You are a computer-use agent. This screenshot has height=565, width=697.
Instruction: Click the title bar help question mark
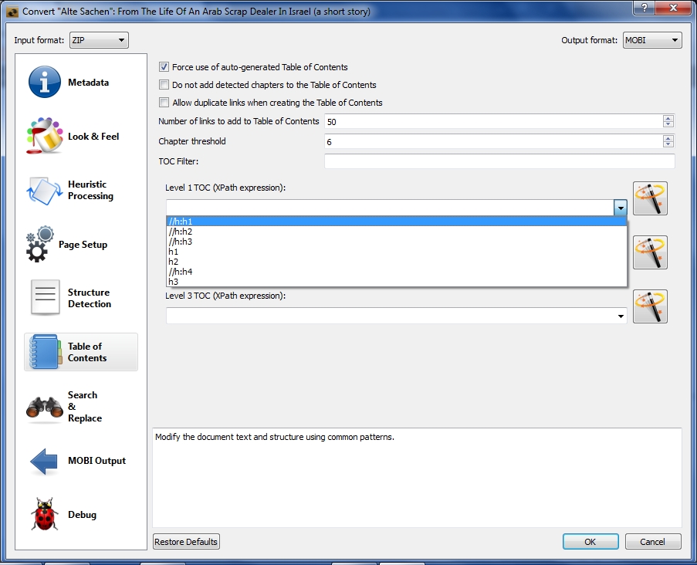pos(644,8)
